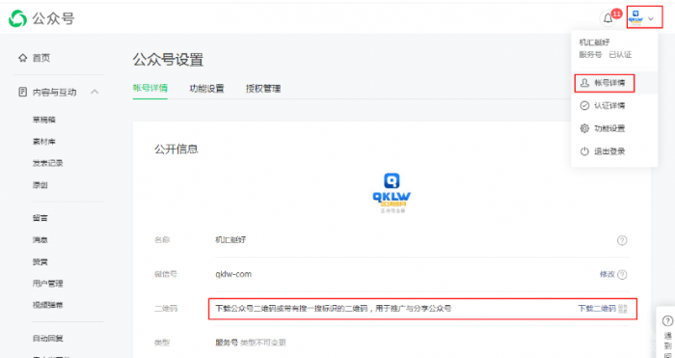Click the help icon in the 名称 row
675x358 pixels.
622,240
